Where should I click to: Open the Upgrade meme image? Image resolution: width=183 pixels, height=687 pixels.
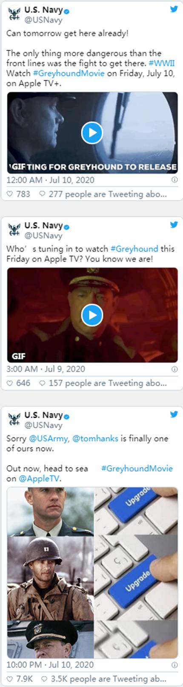[x=92, y=573]
